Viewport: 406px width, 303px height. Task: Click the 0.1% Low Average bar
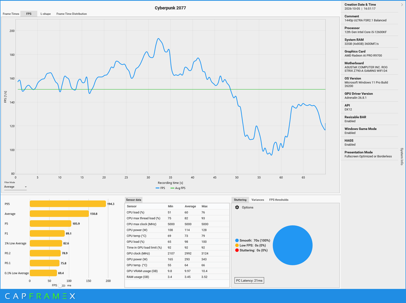click(43, 273)
